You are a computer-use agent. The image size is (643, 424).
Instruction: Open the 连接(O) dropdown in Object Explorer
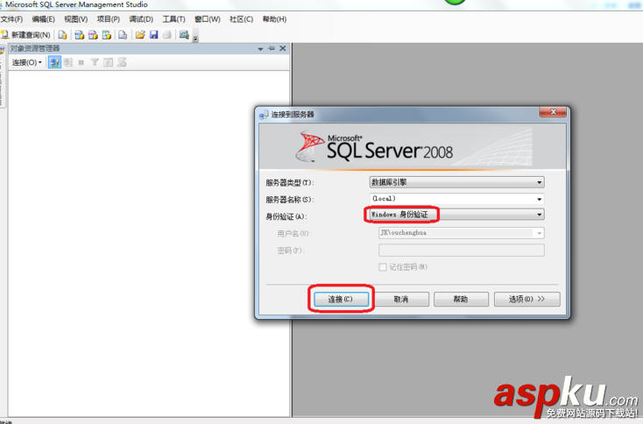(x=27, y=63)
